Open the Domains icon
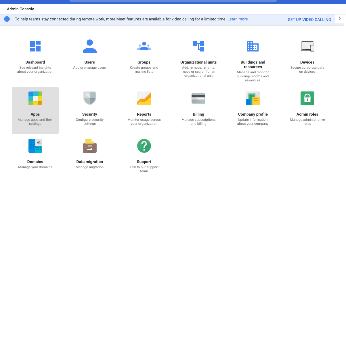The image size is (346, 350). point(35,146)
